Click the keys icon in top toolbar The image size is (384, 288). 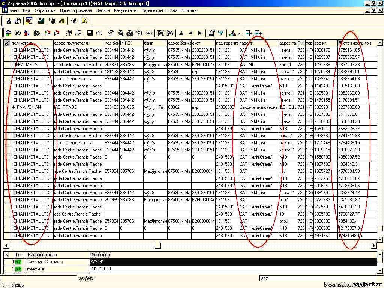pyautogui.click(x=61, y=21)
